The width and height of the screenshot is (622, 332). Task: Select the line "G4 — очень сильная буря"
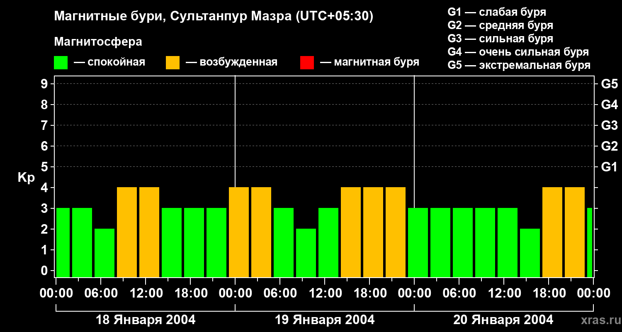coord(518,52)
